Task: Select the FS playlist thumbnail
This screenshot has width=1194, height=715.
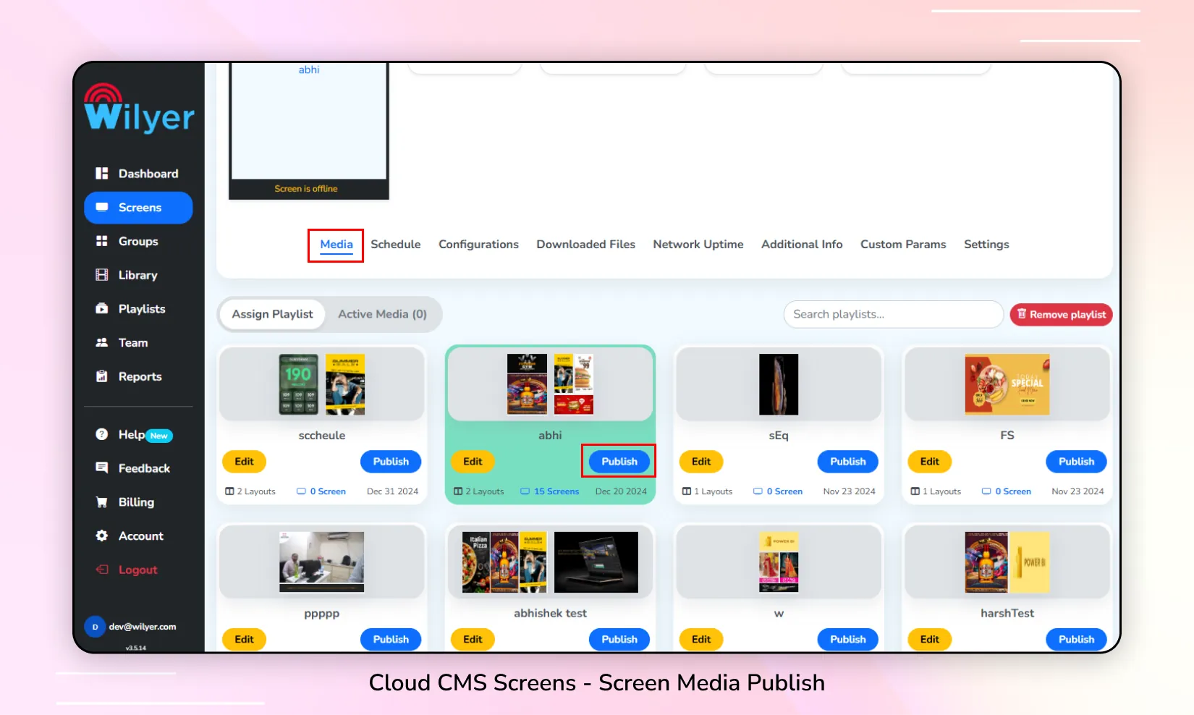Action: 1007,384
